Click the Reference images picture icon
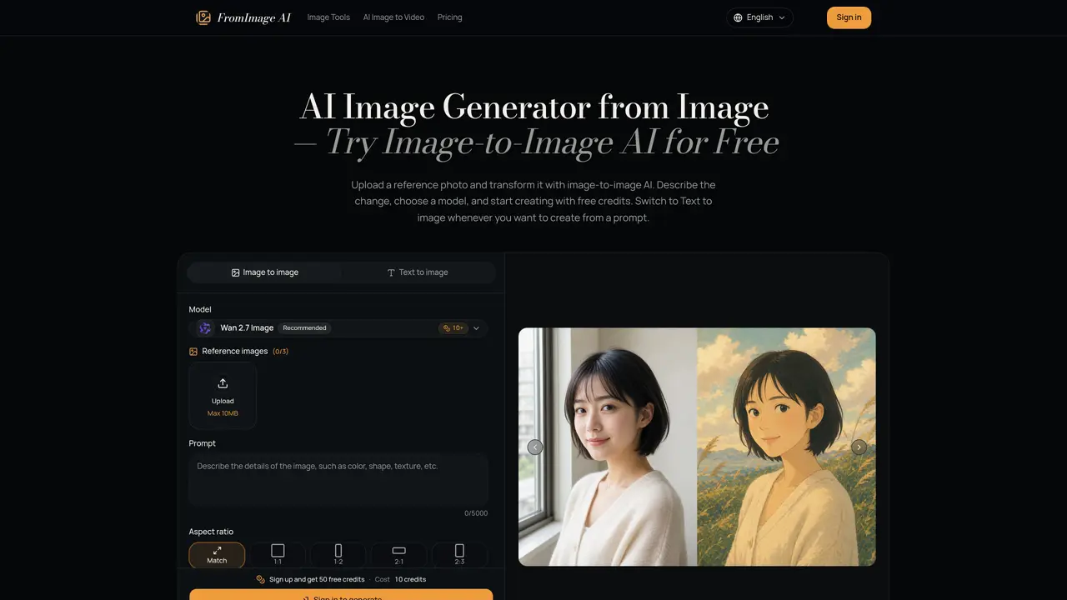 pyautogui.click(x=193, y=352)
